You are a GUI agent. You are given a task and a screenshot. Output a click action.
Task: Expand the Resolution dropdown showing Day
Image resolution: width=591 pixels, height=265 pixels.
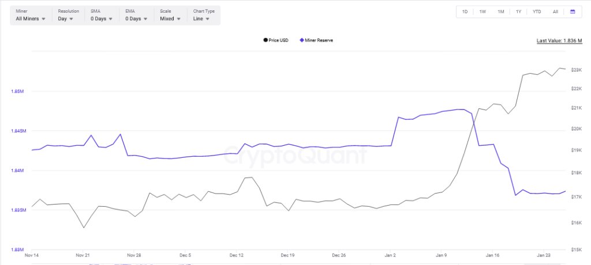[66, 18]
